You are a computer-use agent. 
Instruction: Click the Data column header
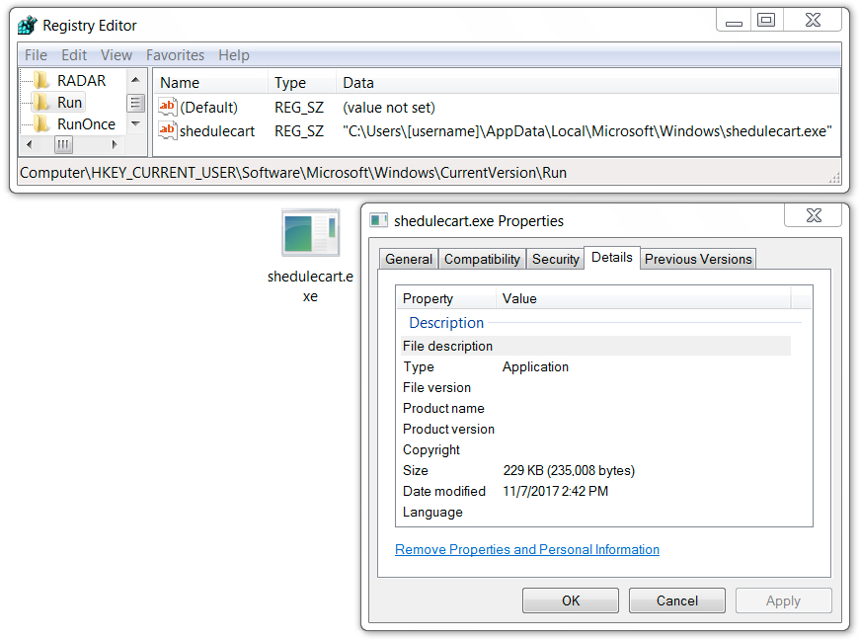coord(586,83)
